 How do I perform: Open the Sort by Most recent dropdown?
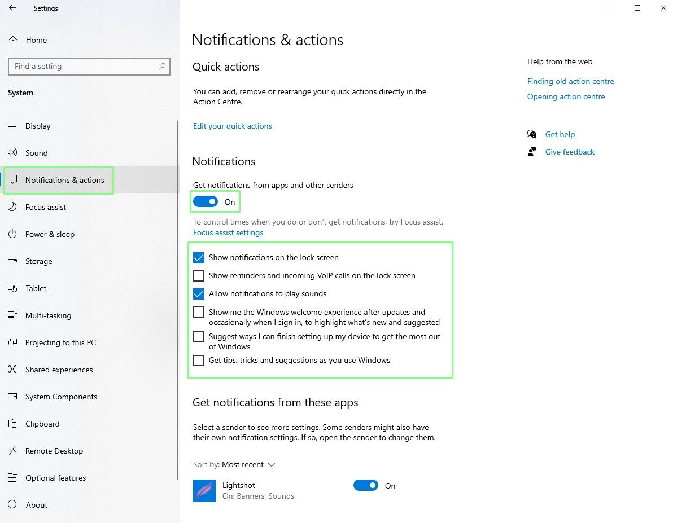[x=248, y=465]
